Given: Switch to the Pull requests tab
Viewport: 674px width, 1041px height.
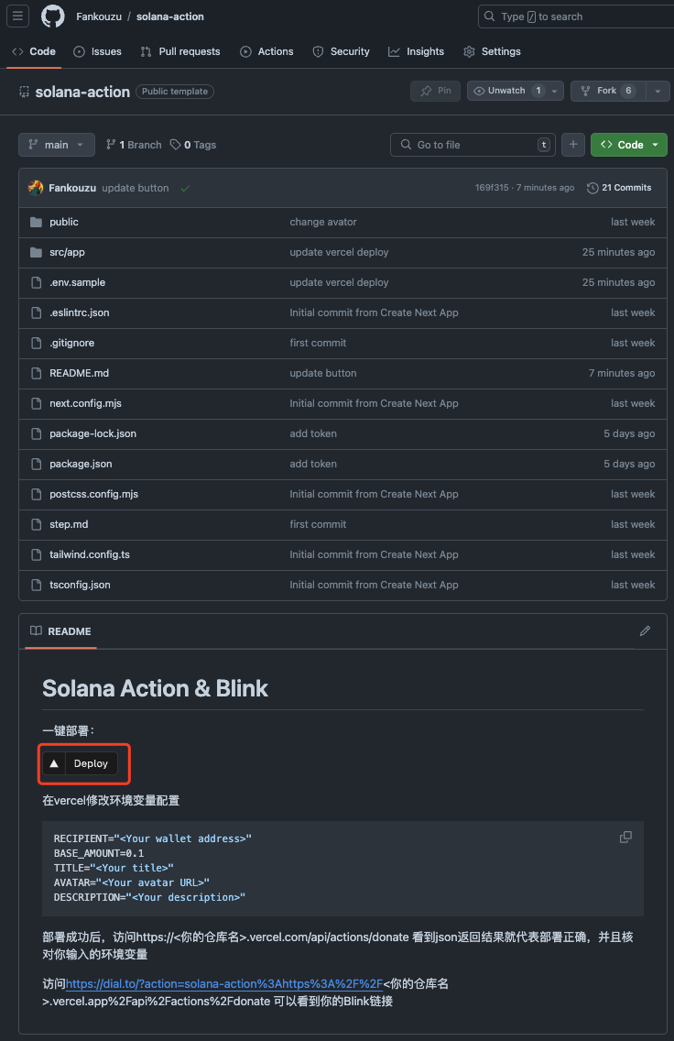Looking at the screenshot, I should click(180, 52).
